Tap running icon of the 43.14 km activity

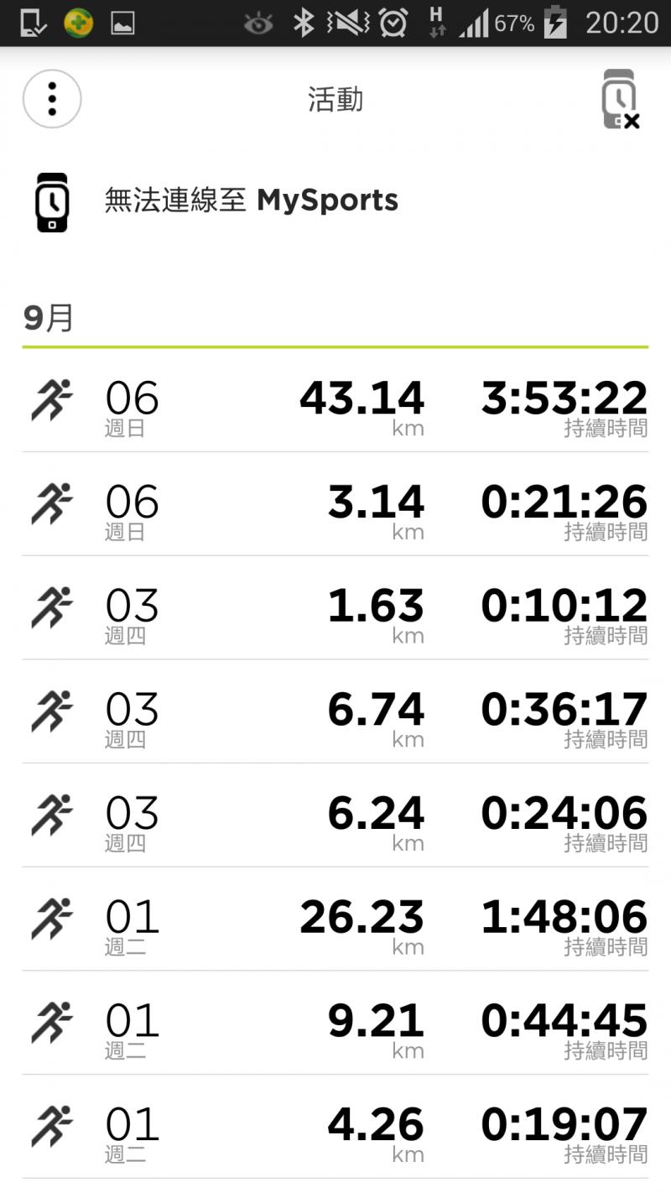[52, 399]
